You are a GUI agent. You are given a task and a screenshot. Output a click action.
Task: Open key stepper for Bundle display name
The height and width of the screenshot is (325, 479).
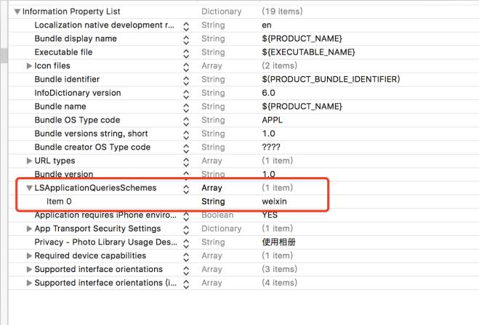click(x=186, y=40)
